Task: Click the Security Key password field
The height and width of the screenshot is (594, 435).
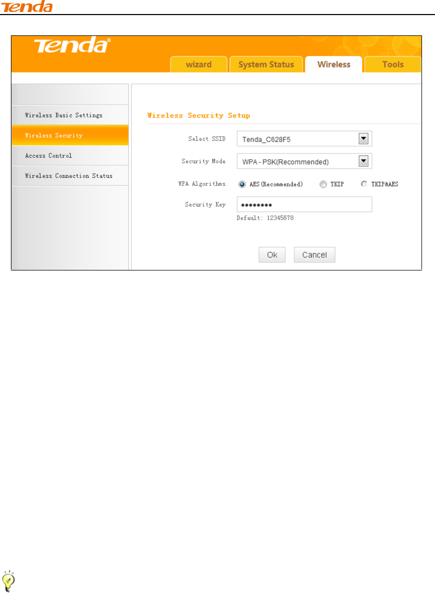Action: click(305, 204)
